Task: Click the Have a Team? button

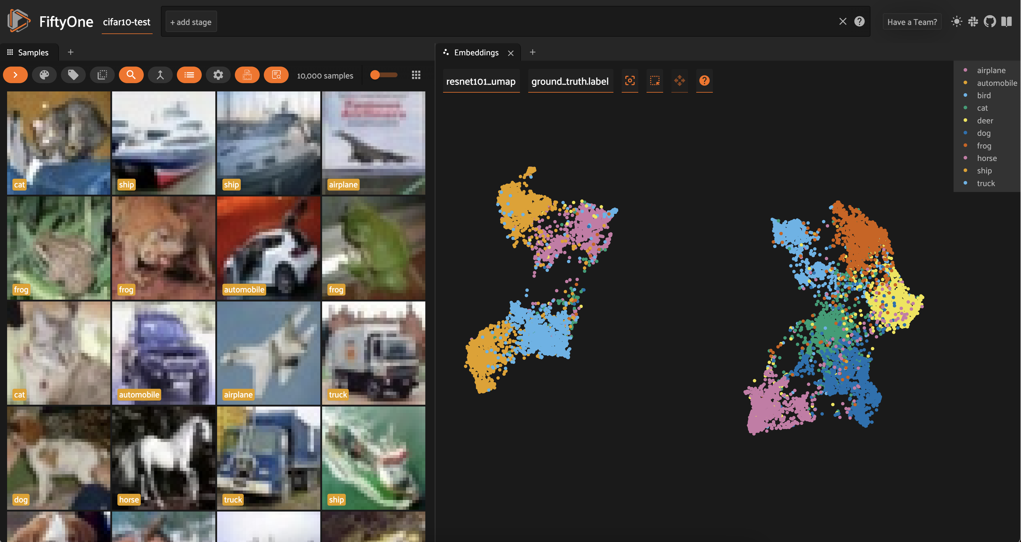Action: [912, 22]
